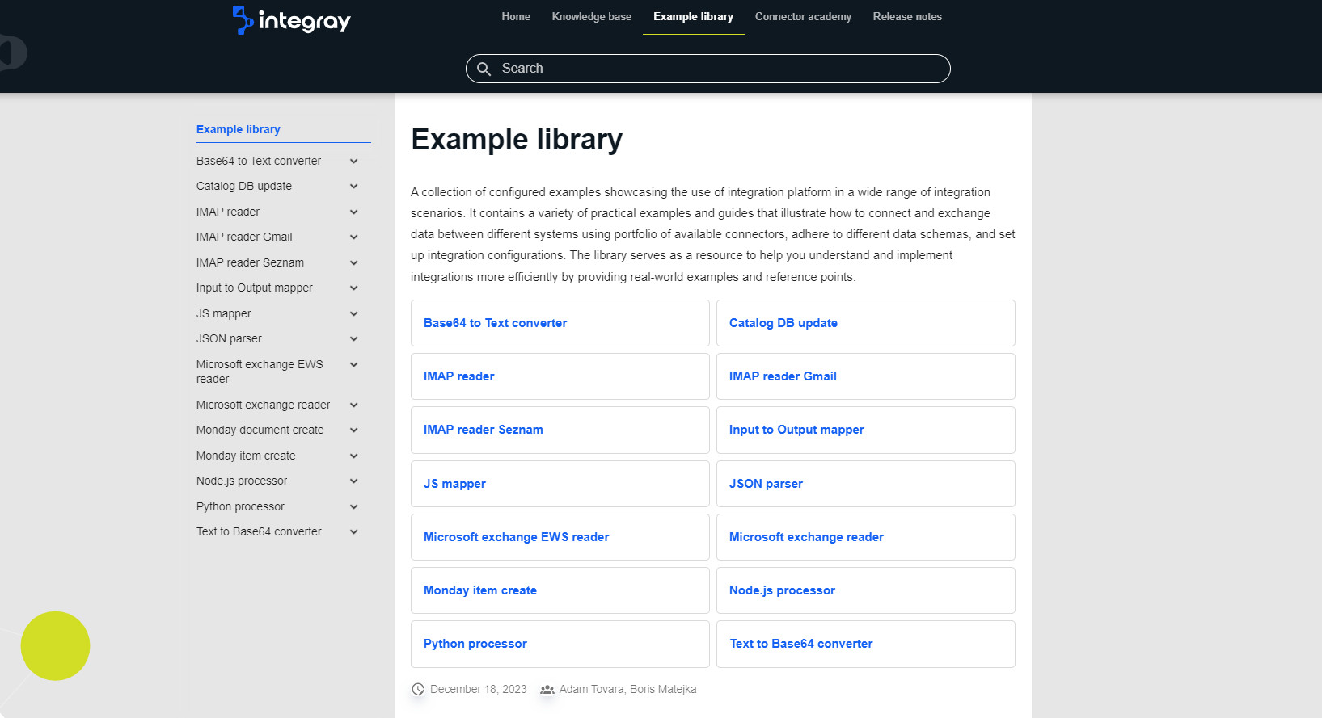
Task: Open the Connector academy nav item
Action: point(803,17)
